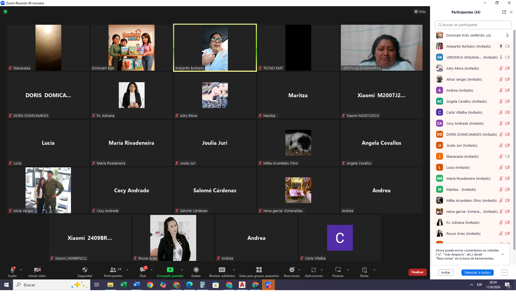516x306 pixels.
Task: Open Microsoft Edge from the taskbar
Action: pos(189,285)
